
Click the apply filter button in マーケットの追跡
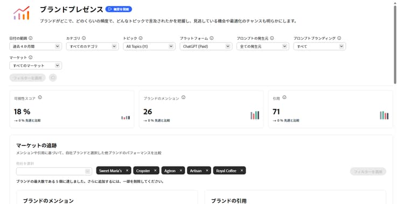tap(368, 171)
